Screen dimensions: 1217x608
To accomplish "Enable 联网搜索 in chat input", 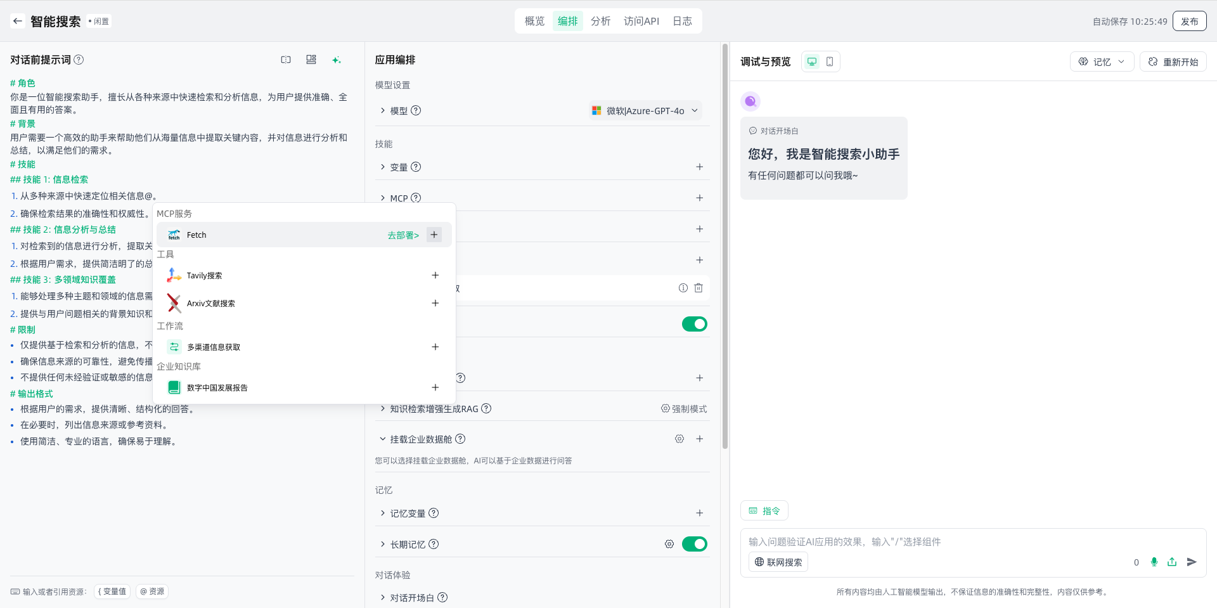I will click(x=778, y=562).
